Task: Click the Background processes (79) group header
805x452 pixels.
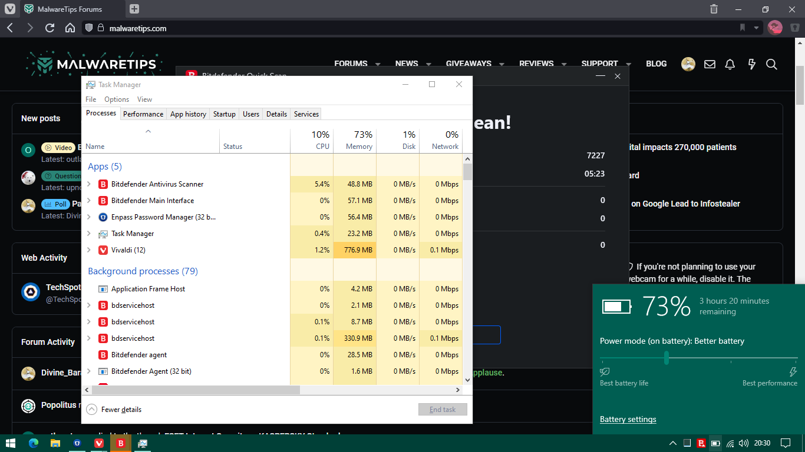Action: pos(143,271)
